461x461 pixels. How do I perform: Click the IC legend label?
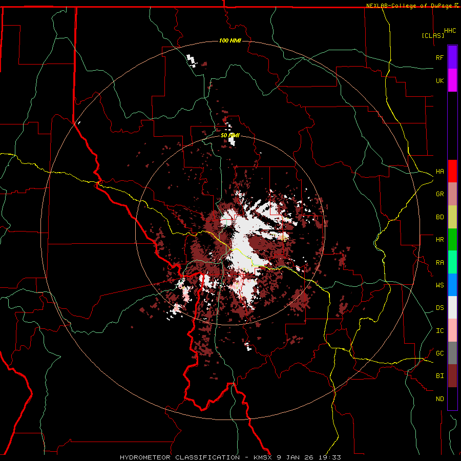439,331
